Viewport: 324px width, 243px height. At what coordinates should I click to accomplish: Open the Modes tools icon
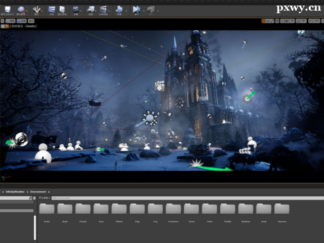coord(36,9)
